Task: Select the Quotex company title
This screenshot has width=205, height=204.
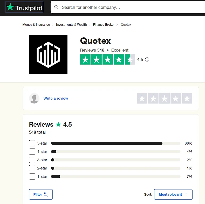Action: pyautogui.click(x=95, y=41)
